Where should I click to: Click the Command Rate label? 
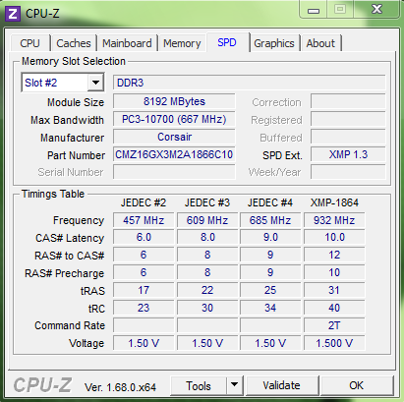(70, 325)
